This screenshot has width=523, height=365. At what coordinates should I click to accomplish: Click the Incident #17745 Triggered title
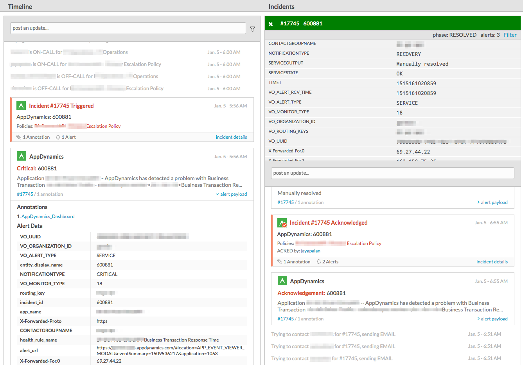[61, 106]
